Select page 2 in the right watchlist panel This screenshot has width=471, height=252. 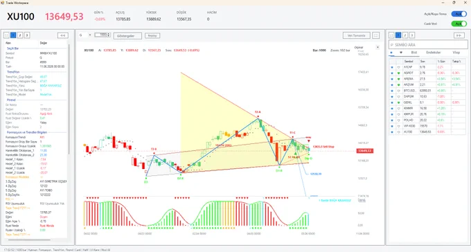point(405,35)
